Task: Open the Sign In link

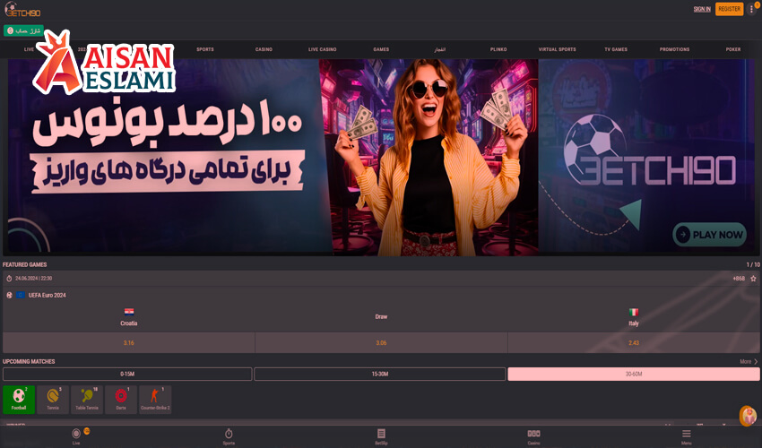Action: click(x=702, y=9)
